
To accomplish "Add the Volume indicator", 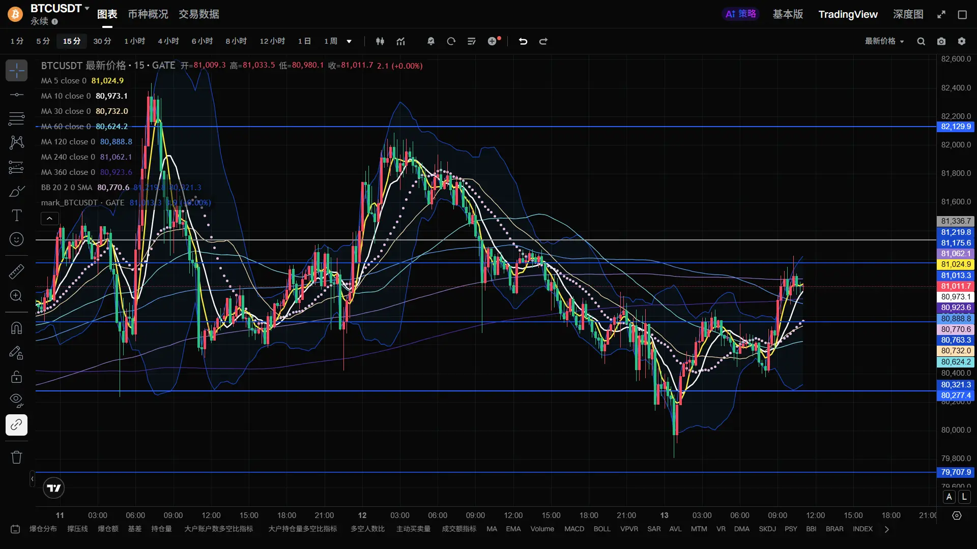I will 542,529.
